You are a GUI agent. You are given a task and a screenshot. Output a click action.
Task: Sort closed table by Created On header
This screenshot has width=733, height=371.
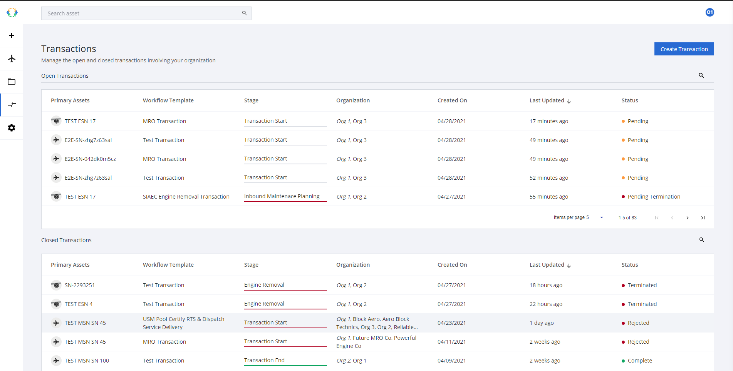tap(452, 265)
